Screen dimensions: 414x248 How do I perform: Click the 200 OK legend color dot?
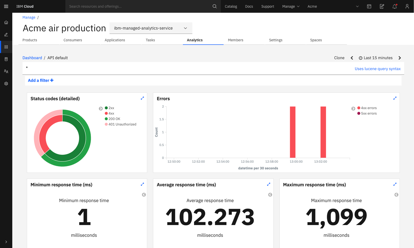pos(106,119)
